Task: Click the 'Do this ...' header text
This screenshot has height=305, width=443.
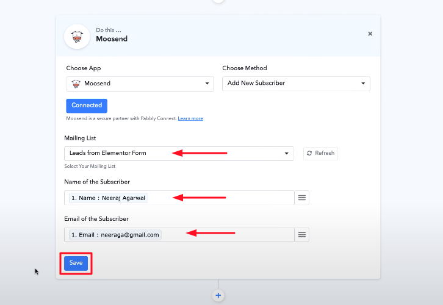Action: 109,30
